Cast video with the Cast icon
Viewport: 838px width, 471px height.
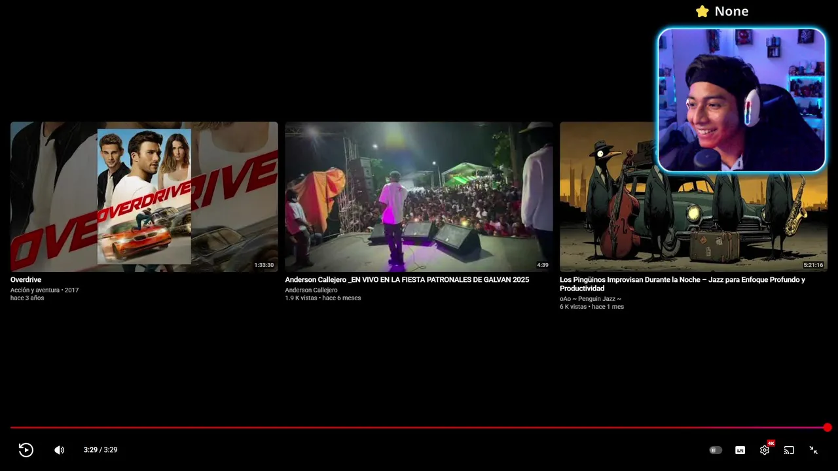coord(789,450)
